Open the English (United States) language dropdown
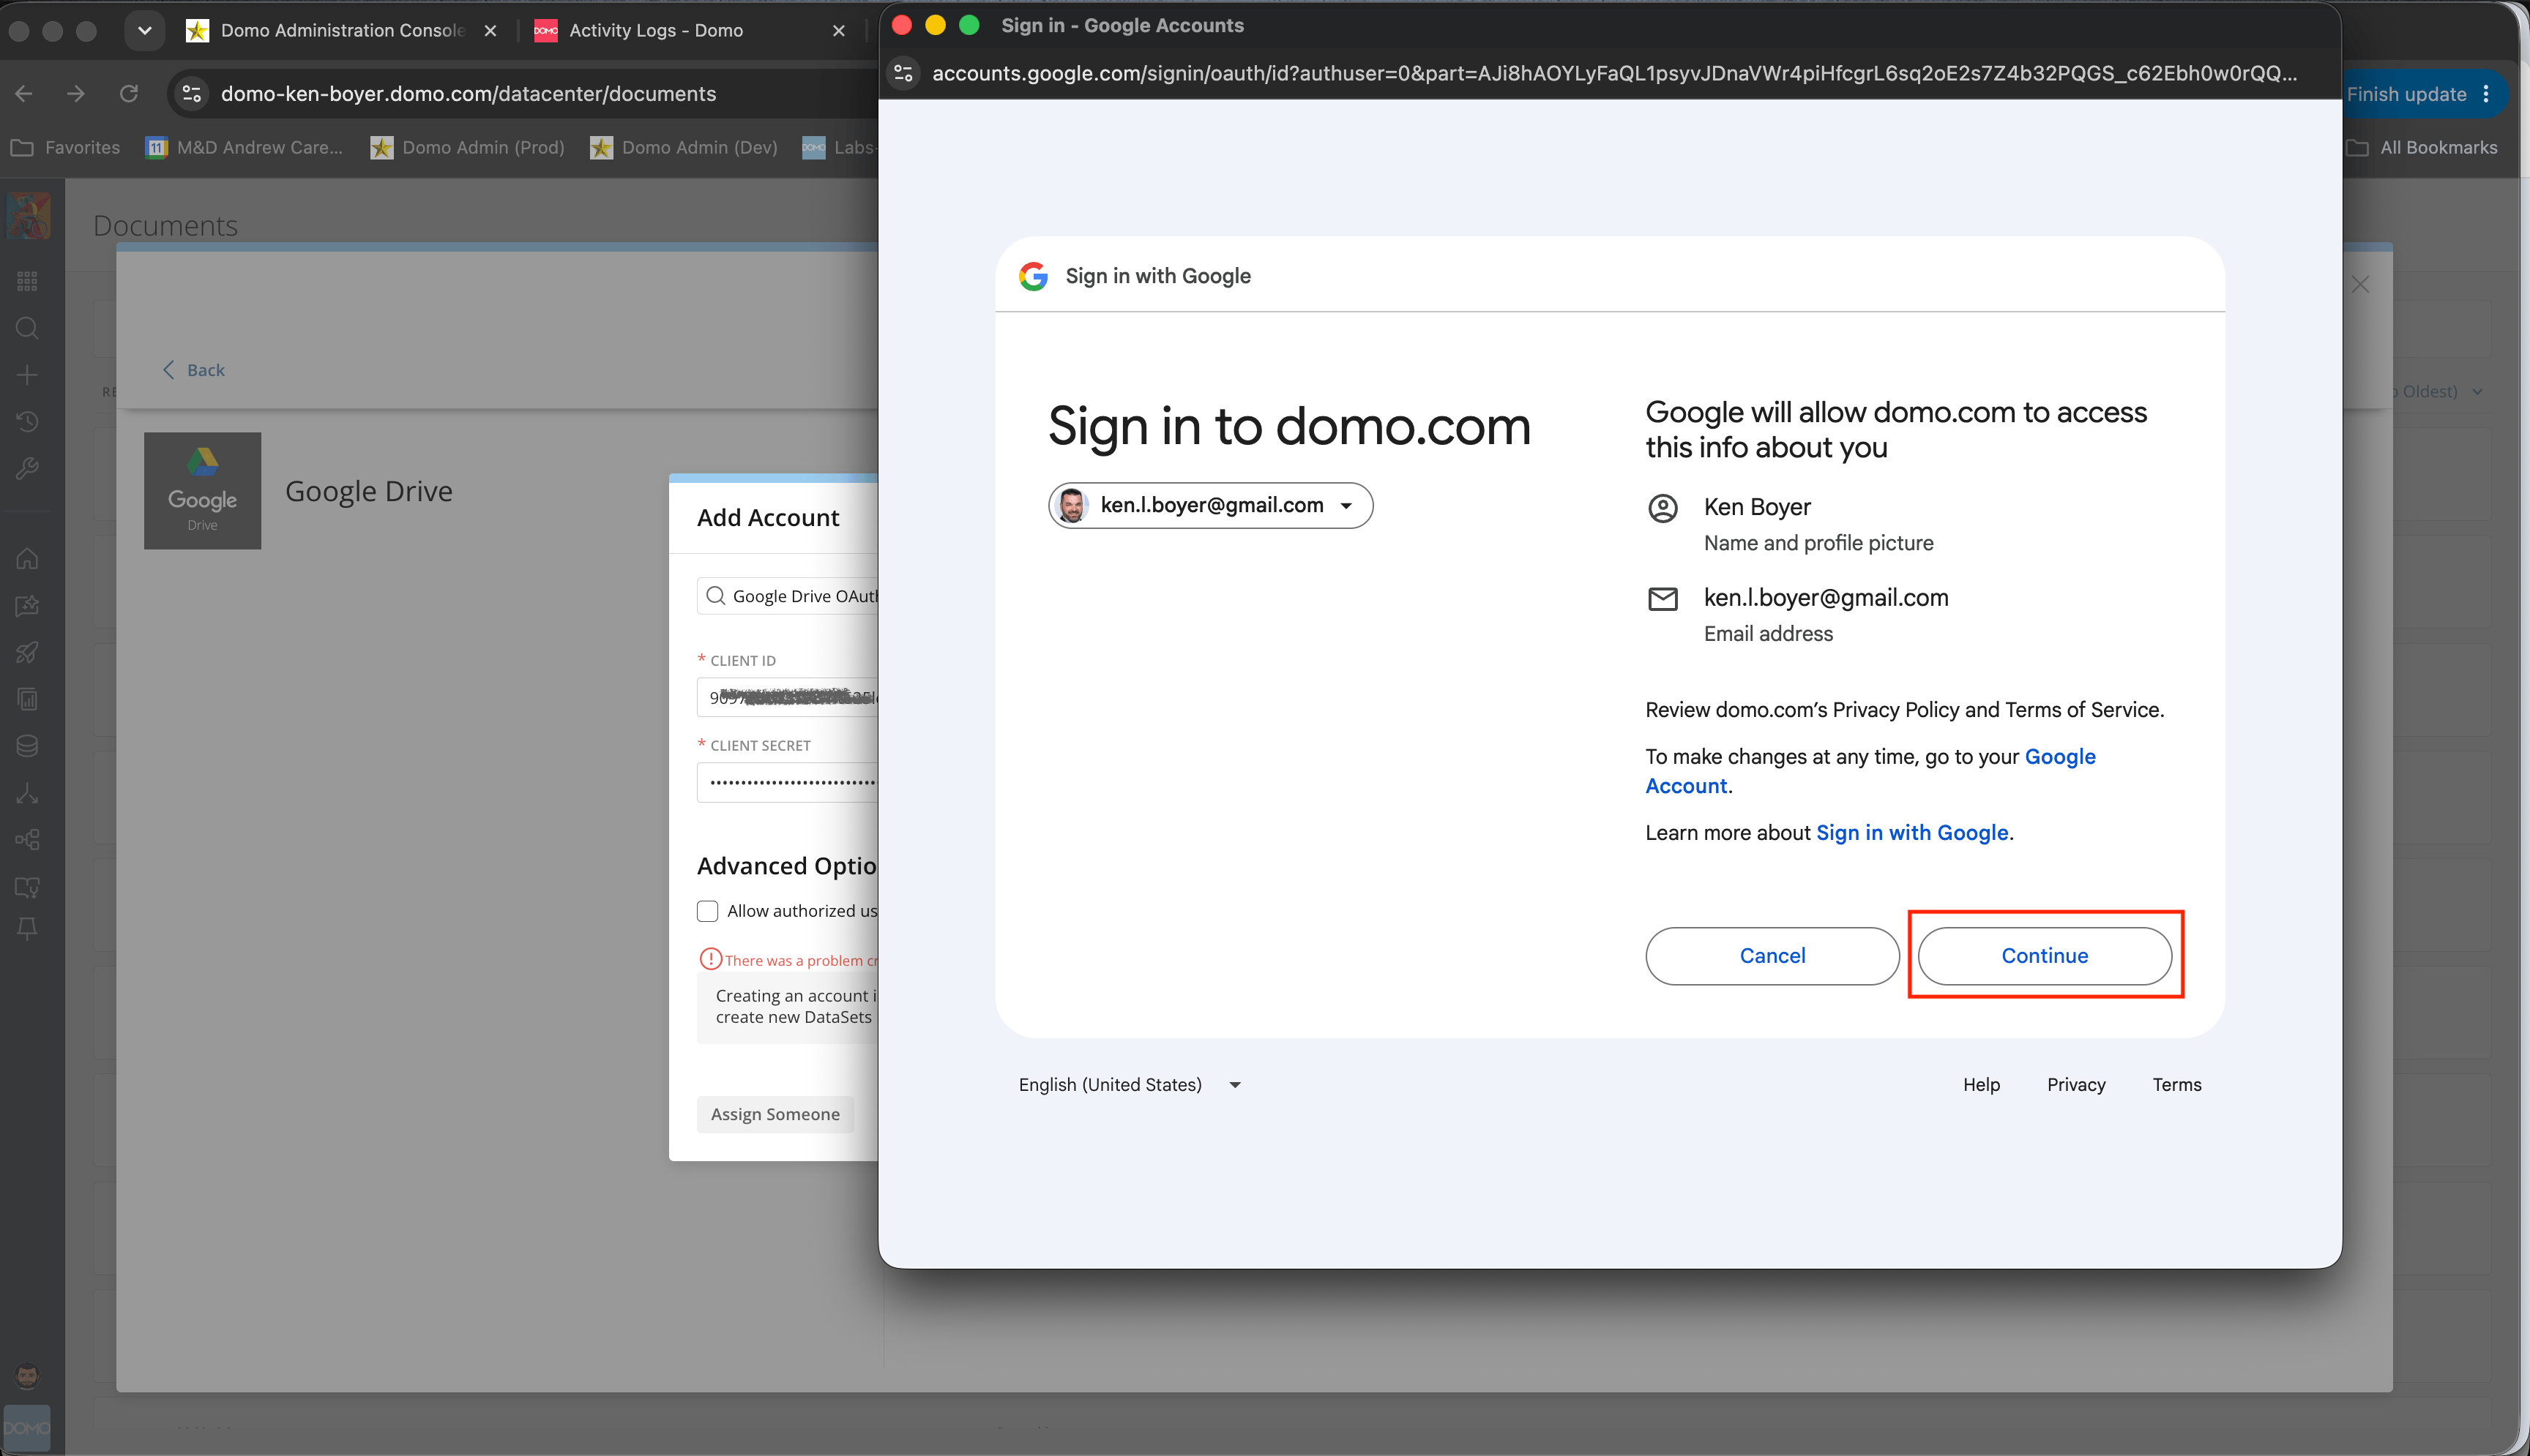The height and width of the screenshot is (1456, 2530). click(x=1130, y=1085)
